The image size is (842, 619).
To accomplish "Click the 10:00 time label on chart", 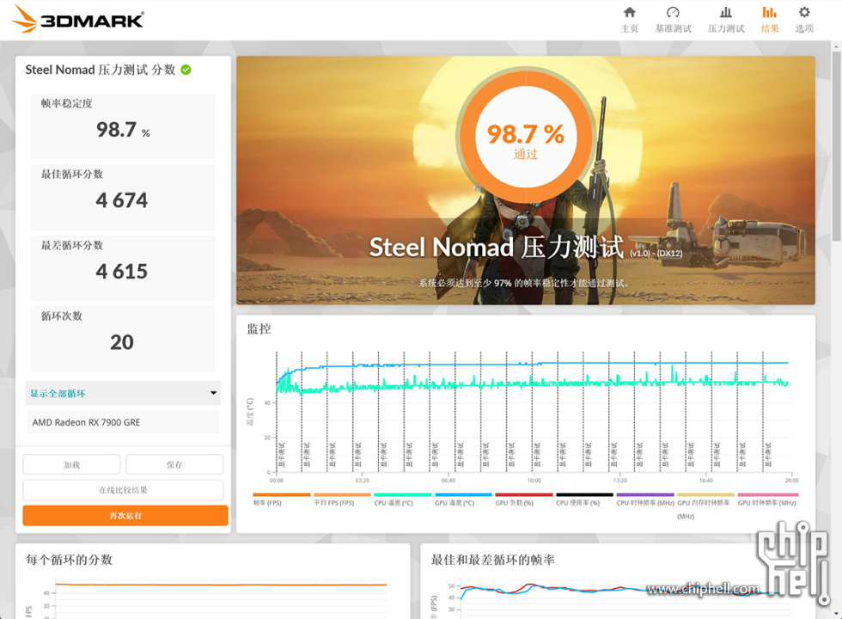I will 534,481.
